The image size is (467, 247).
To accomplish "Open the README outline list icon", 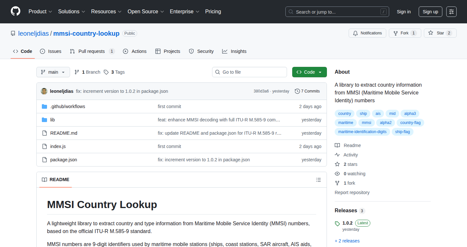I will point(318,180).
